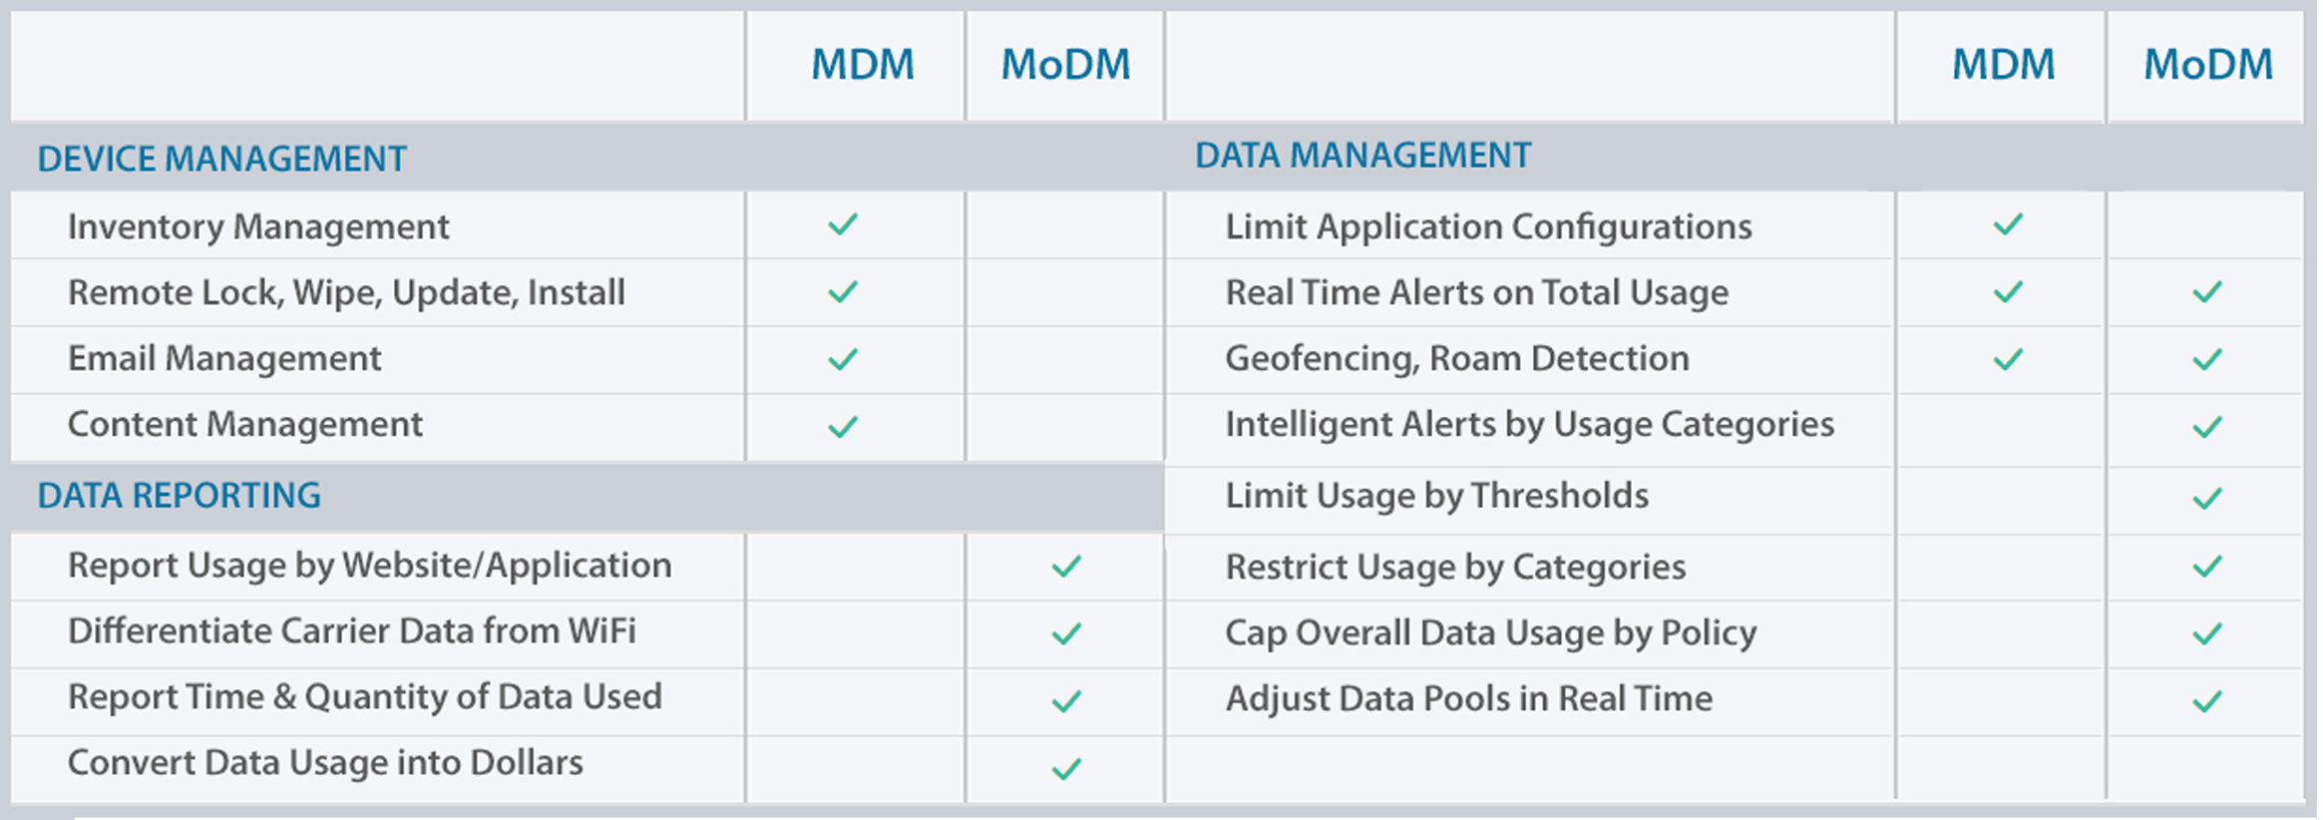
Task: Click the right table's MoDM column header
Action: click(x=2208, y=65)
